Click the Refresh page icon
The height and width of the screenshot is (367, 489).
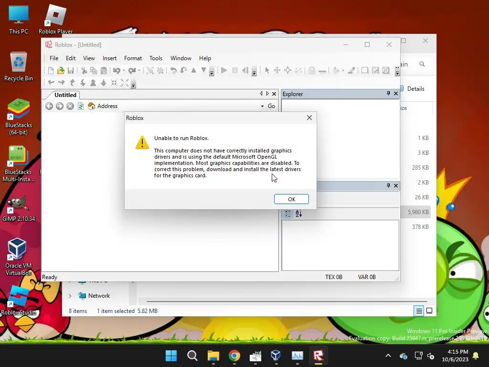[x=80, y=106]
